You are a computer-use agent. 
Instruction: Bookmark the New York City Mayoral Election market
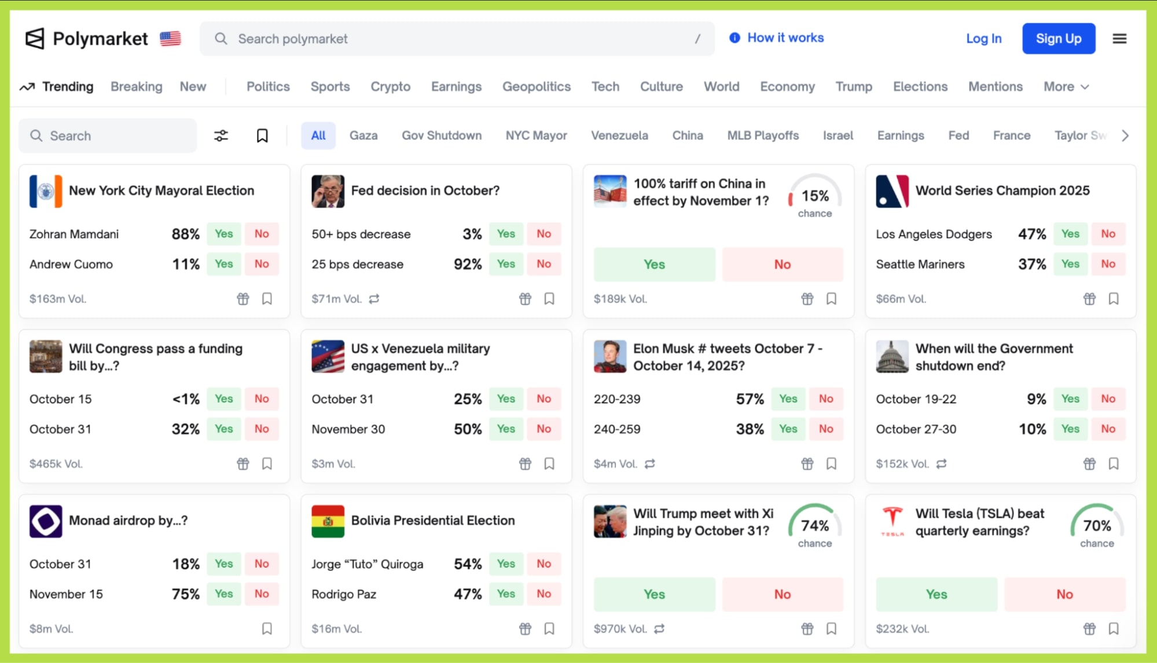tap(267, 299)
